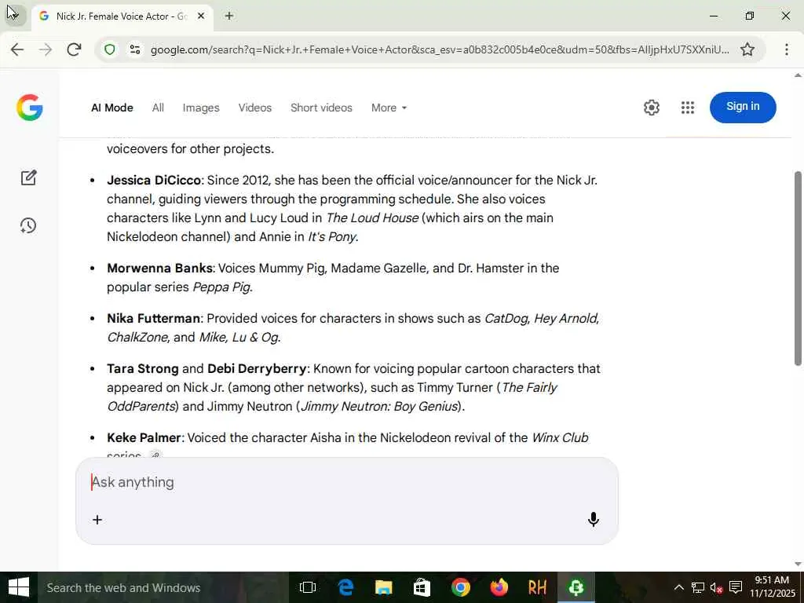Open the Windows Start menu

pos(19,587)
